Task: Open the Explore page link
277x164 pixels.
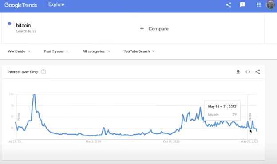Action: click(x=56, y=4)
